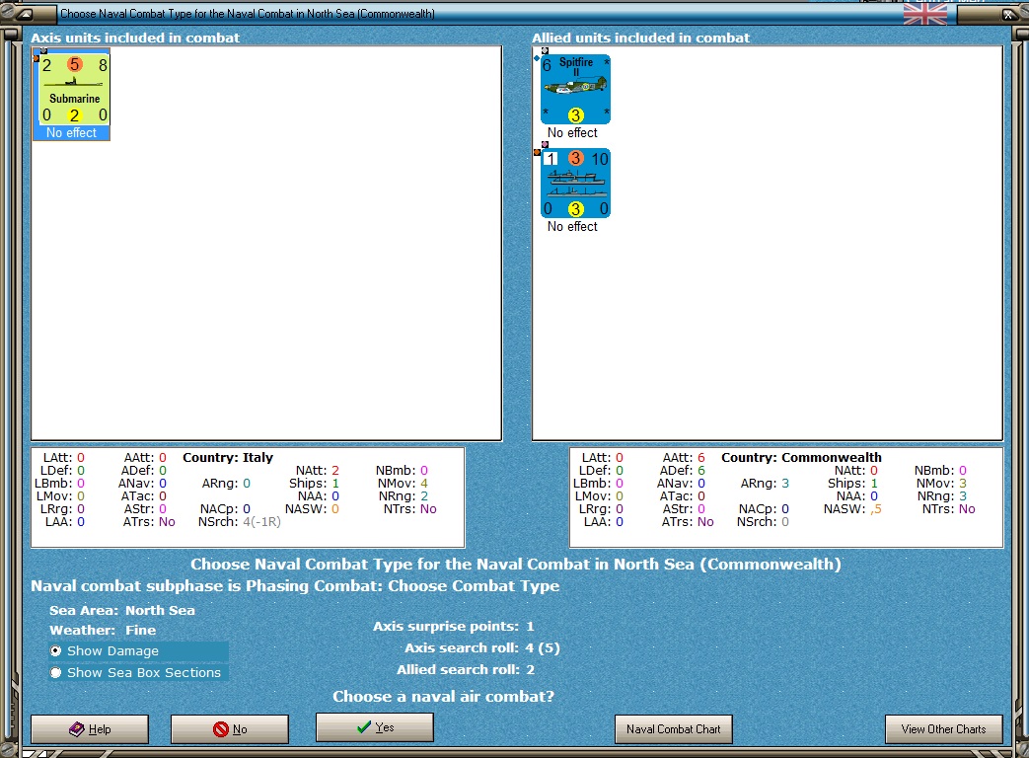Select the Commonwealth convoy ship counter
The image size is (1029, 758).
575,184
